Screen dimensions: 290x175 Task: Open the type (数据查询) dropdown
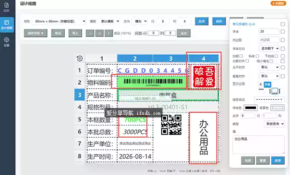(274, 124)
